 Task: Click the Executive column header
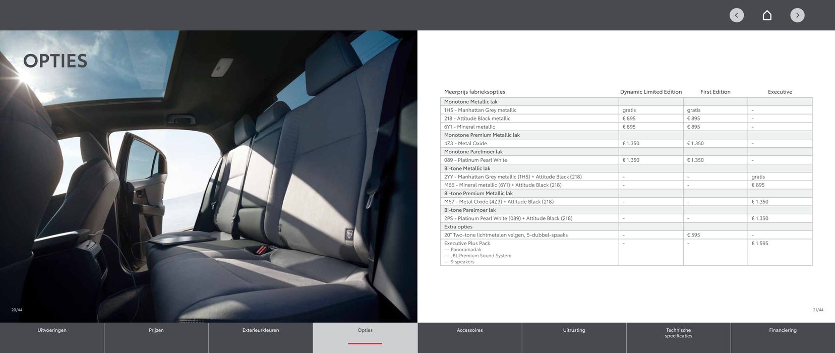(780, 92)
